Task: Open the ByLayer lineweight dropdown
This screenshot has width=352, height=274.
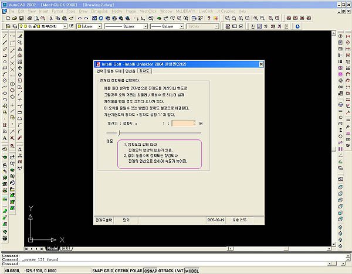Action: (x=182, y=26)
